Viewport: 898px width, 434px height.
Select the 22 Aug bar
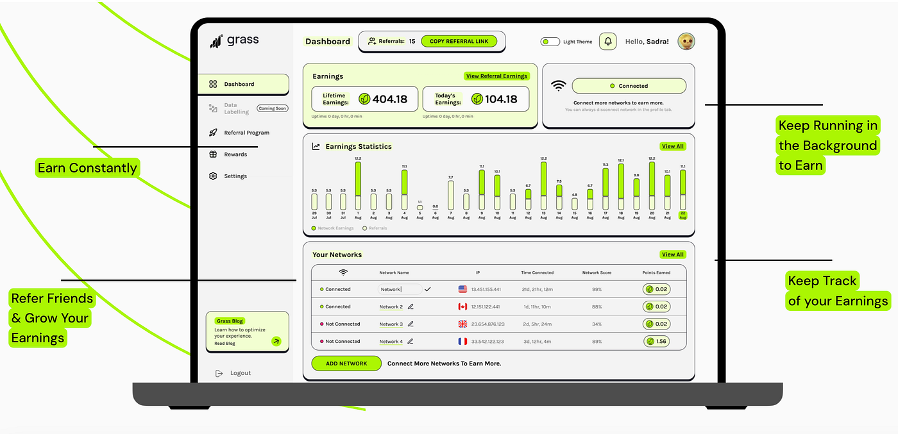(682, 190)
